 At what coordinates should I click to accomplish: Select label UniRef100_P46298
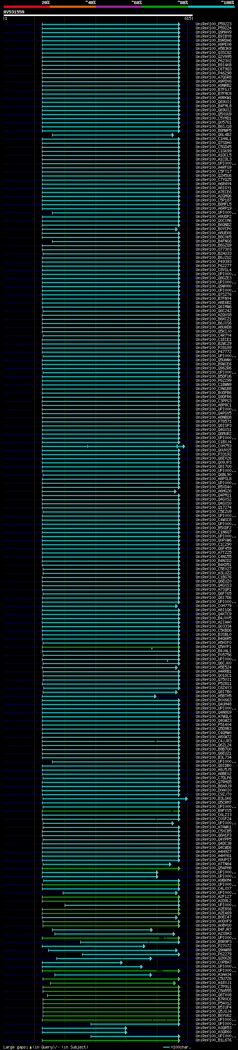213,73
